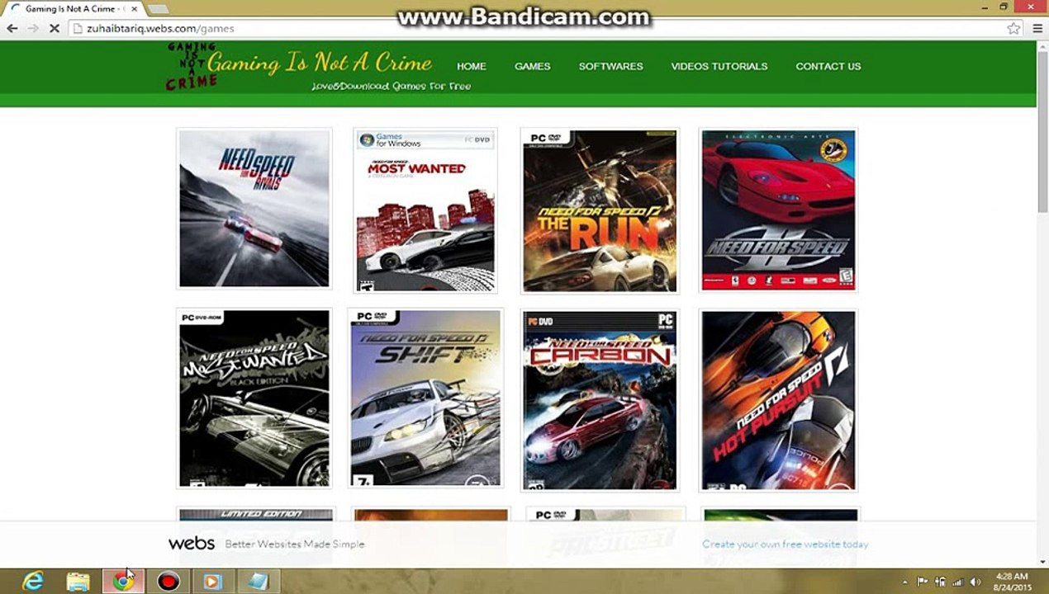Click the Gaming Is Not A Crime site logo
Viewport: 1049px width, 594px height.
click(191, 66)
